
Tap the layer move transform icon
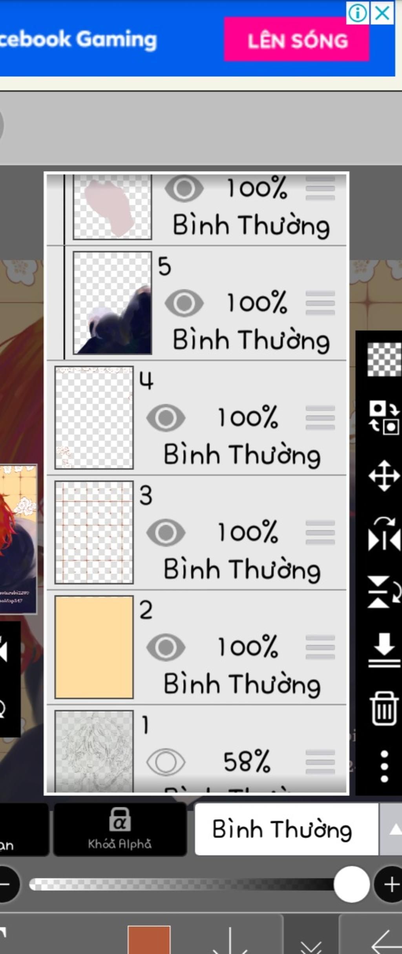pos(384,476)
